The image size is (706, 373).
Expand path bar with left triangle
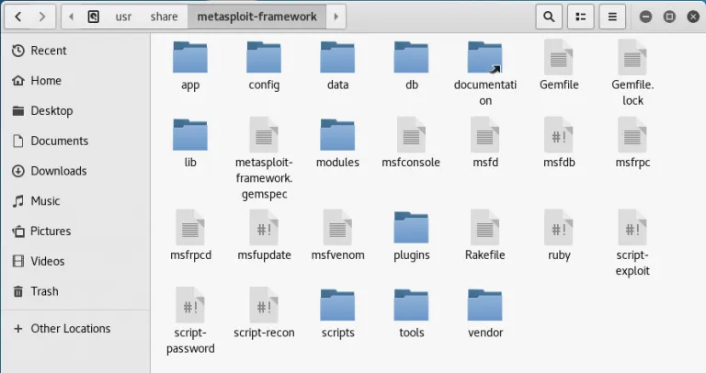pyautogui.click(x=73, y=17)
